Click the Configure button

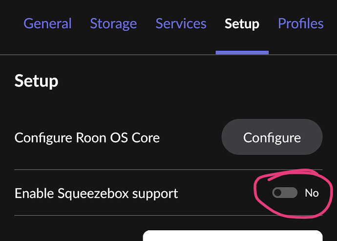[x=272, y=137]
